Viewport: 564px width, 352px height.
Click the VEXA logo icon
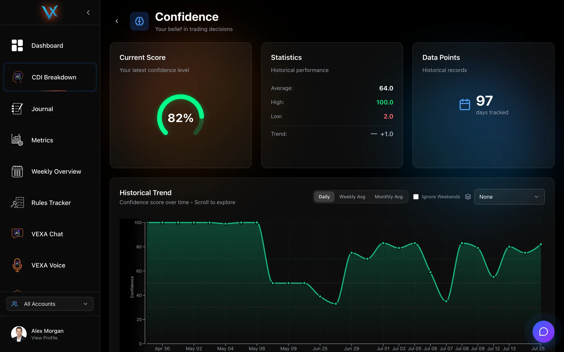coord(50,12)
